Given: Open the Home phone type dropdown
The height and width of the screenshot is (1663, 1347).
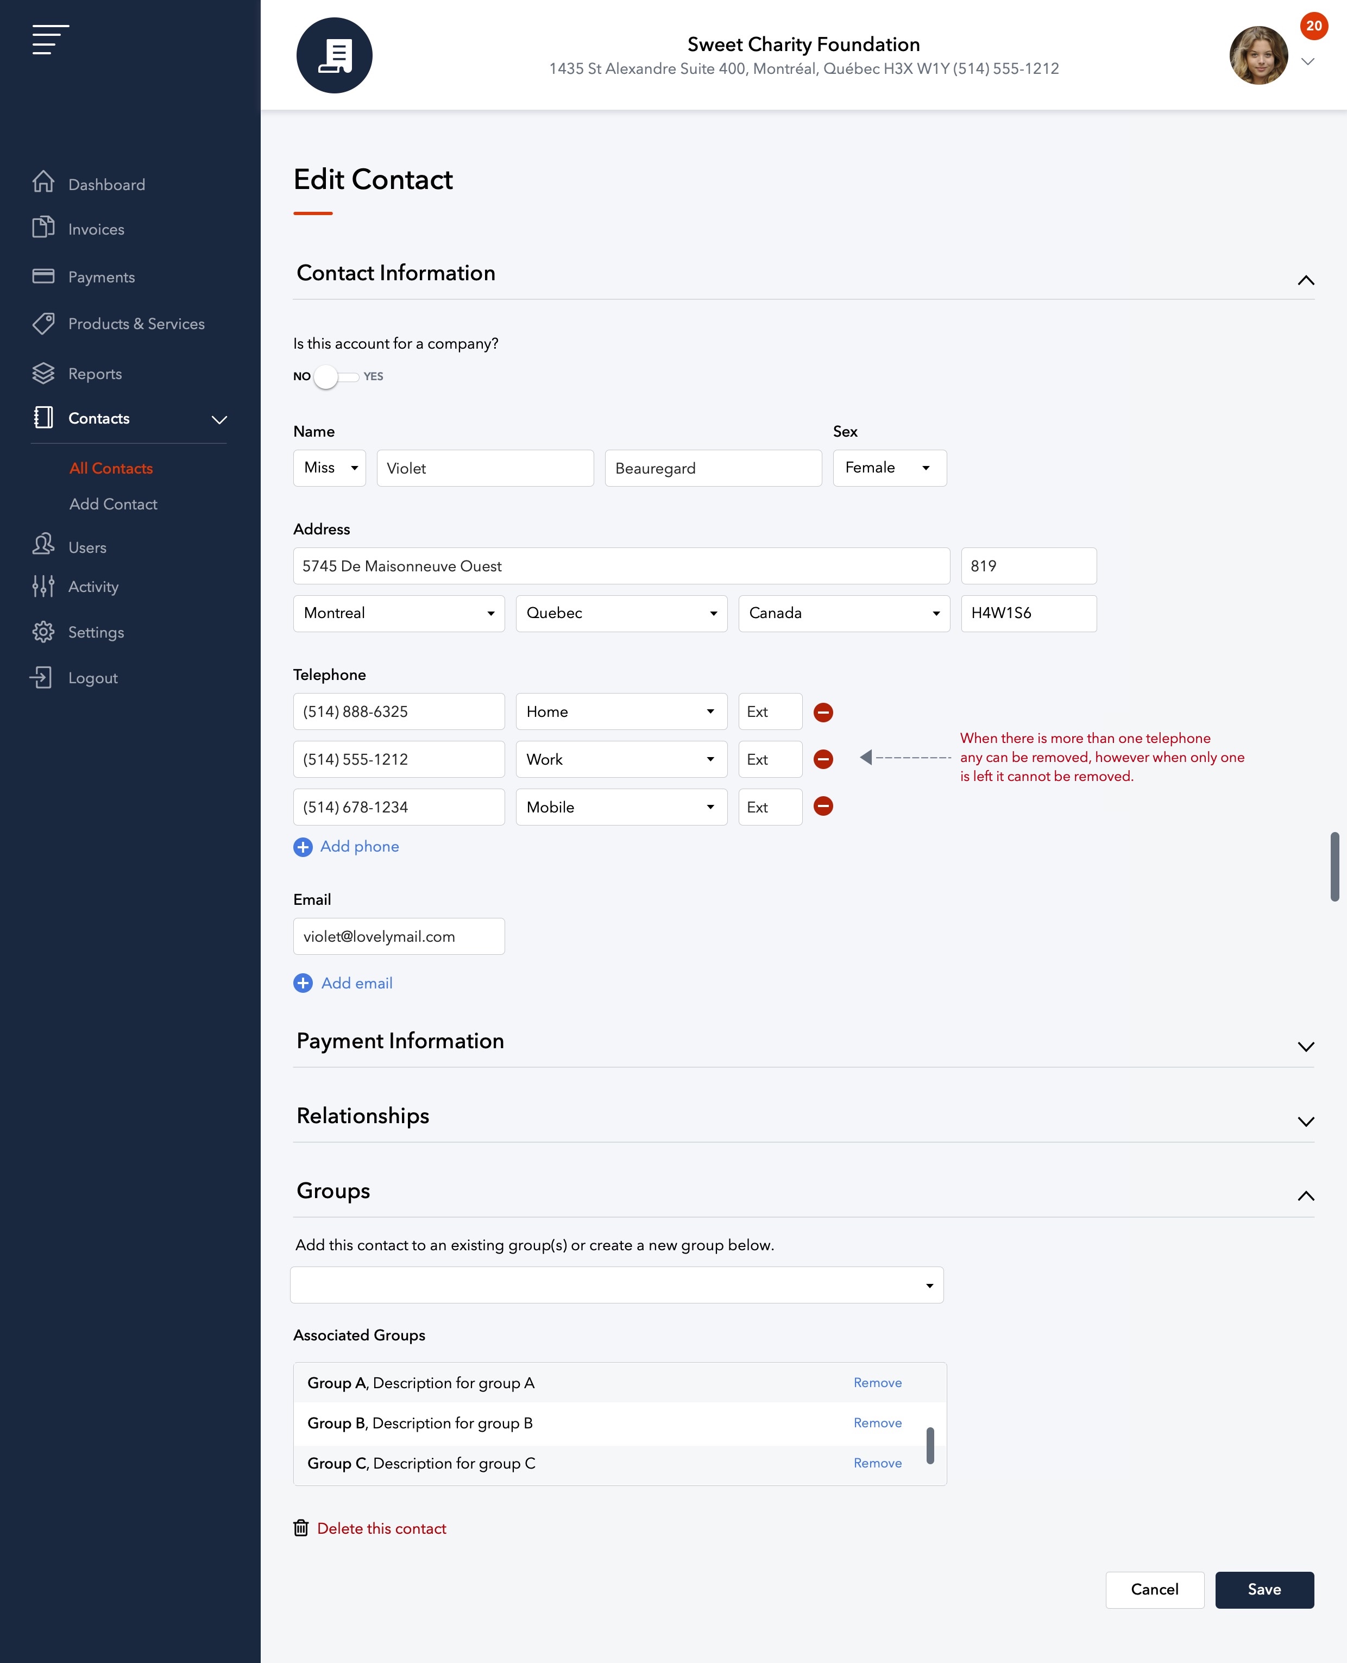Looking at the screenshot, I should (x=621, y=711).
